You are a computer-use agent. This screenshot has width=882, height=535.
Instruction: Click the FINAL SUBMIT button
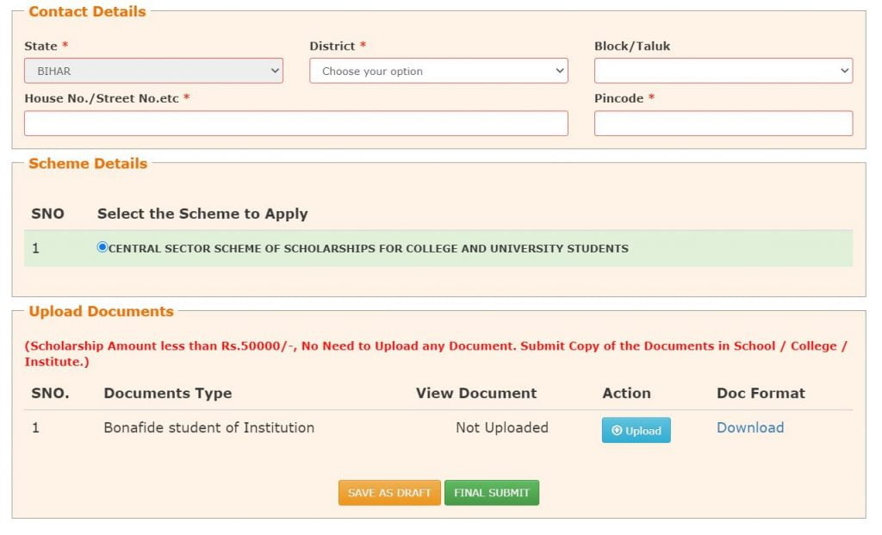click(x=491, y=492)
